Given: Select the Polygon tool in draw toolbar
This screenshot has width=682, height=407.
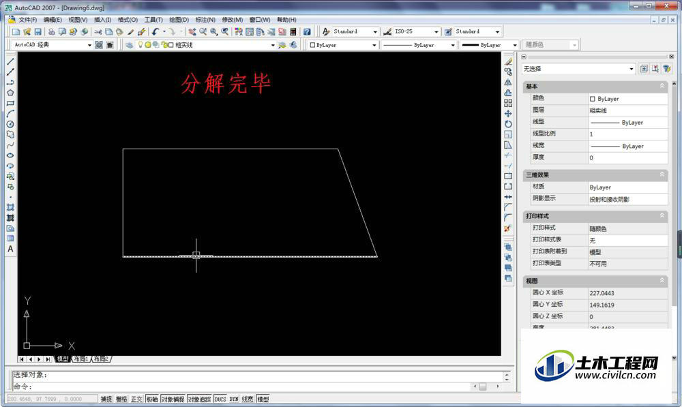Looking at the screenshot, I should [10, 93].
